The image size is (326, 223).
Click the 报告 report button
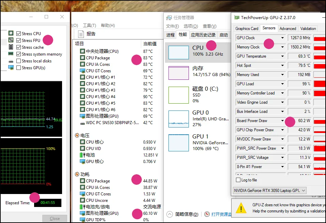(87, 34)
